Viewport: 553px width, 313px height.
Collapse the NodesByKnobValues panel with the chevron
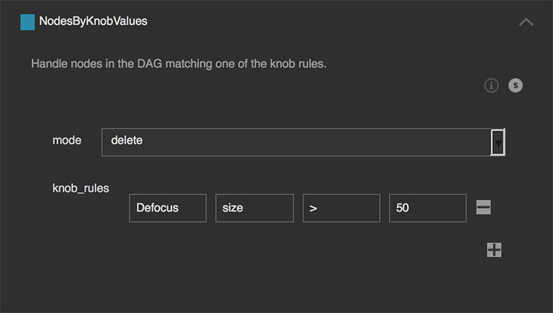pos(526,22)
